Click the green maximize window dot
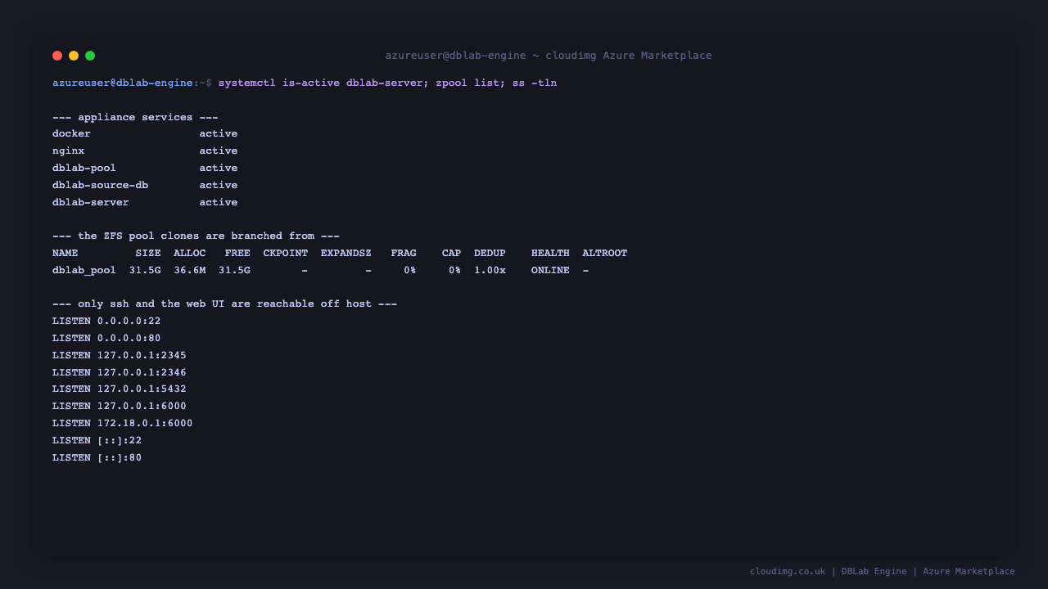The width and height of the screenshot is (1048, 589). coord(90,56)
